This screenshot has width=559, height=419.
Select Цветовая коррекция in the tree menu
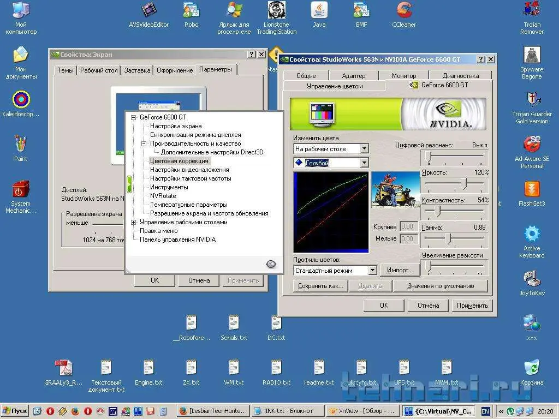[x=179, y=161]
